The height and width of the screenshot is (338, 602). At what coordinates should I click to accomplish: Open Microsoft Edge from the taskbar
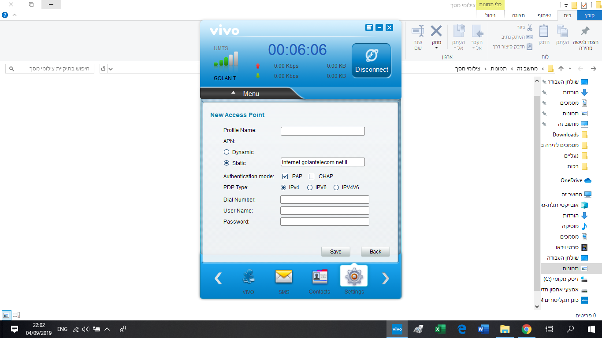click(x=462, y=329)
